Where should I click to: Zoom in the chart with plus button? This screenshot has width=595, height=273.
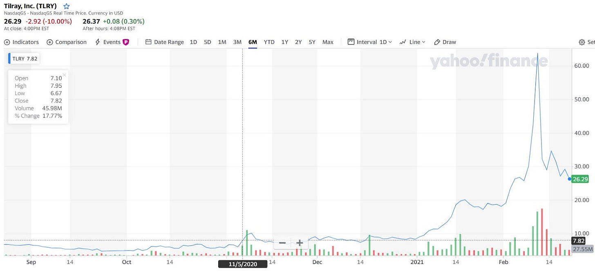[300, 243]
